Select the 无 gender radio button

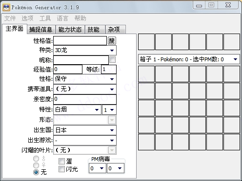click(36, 172)
